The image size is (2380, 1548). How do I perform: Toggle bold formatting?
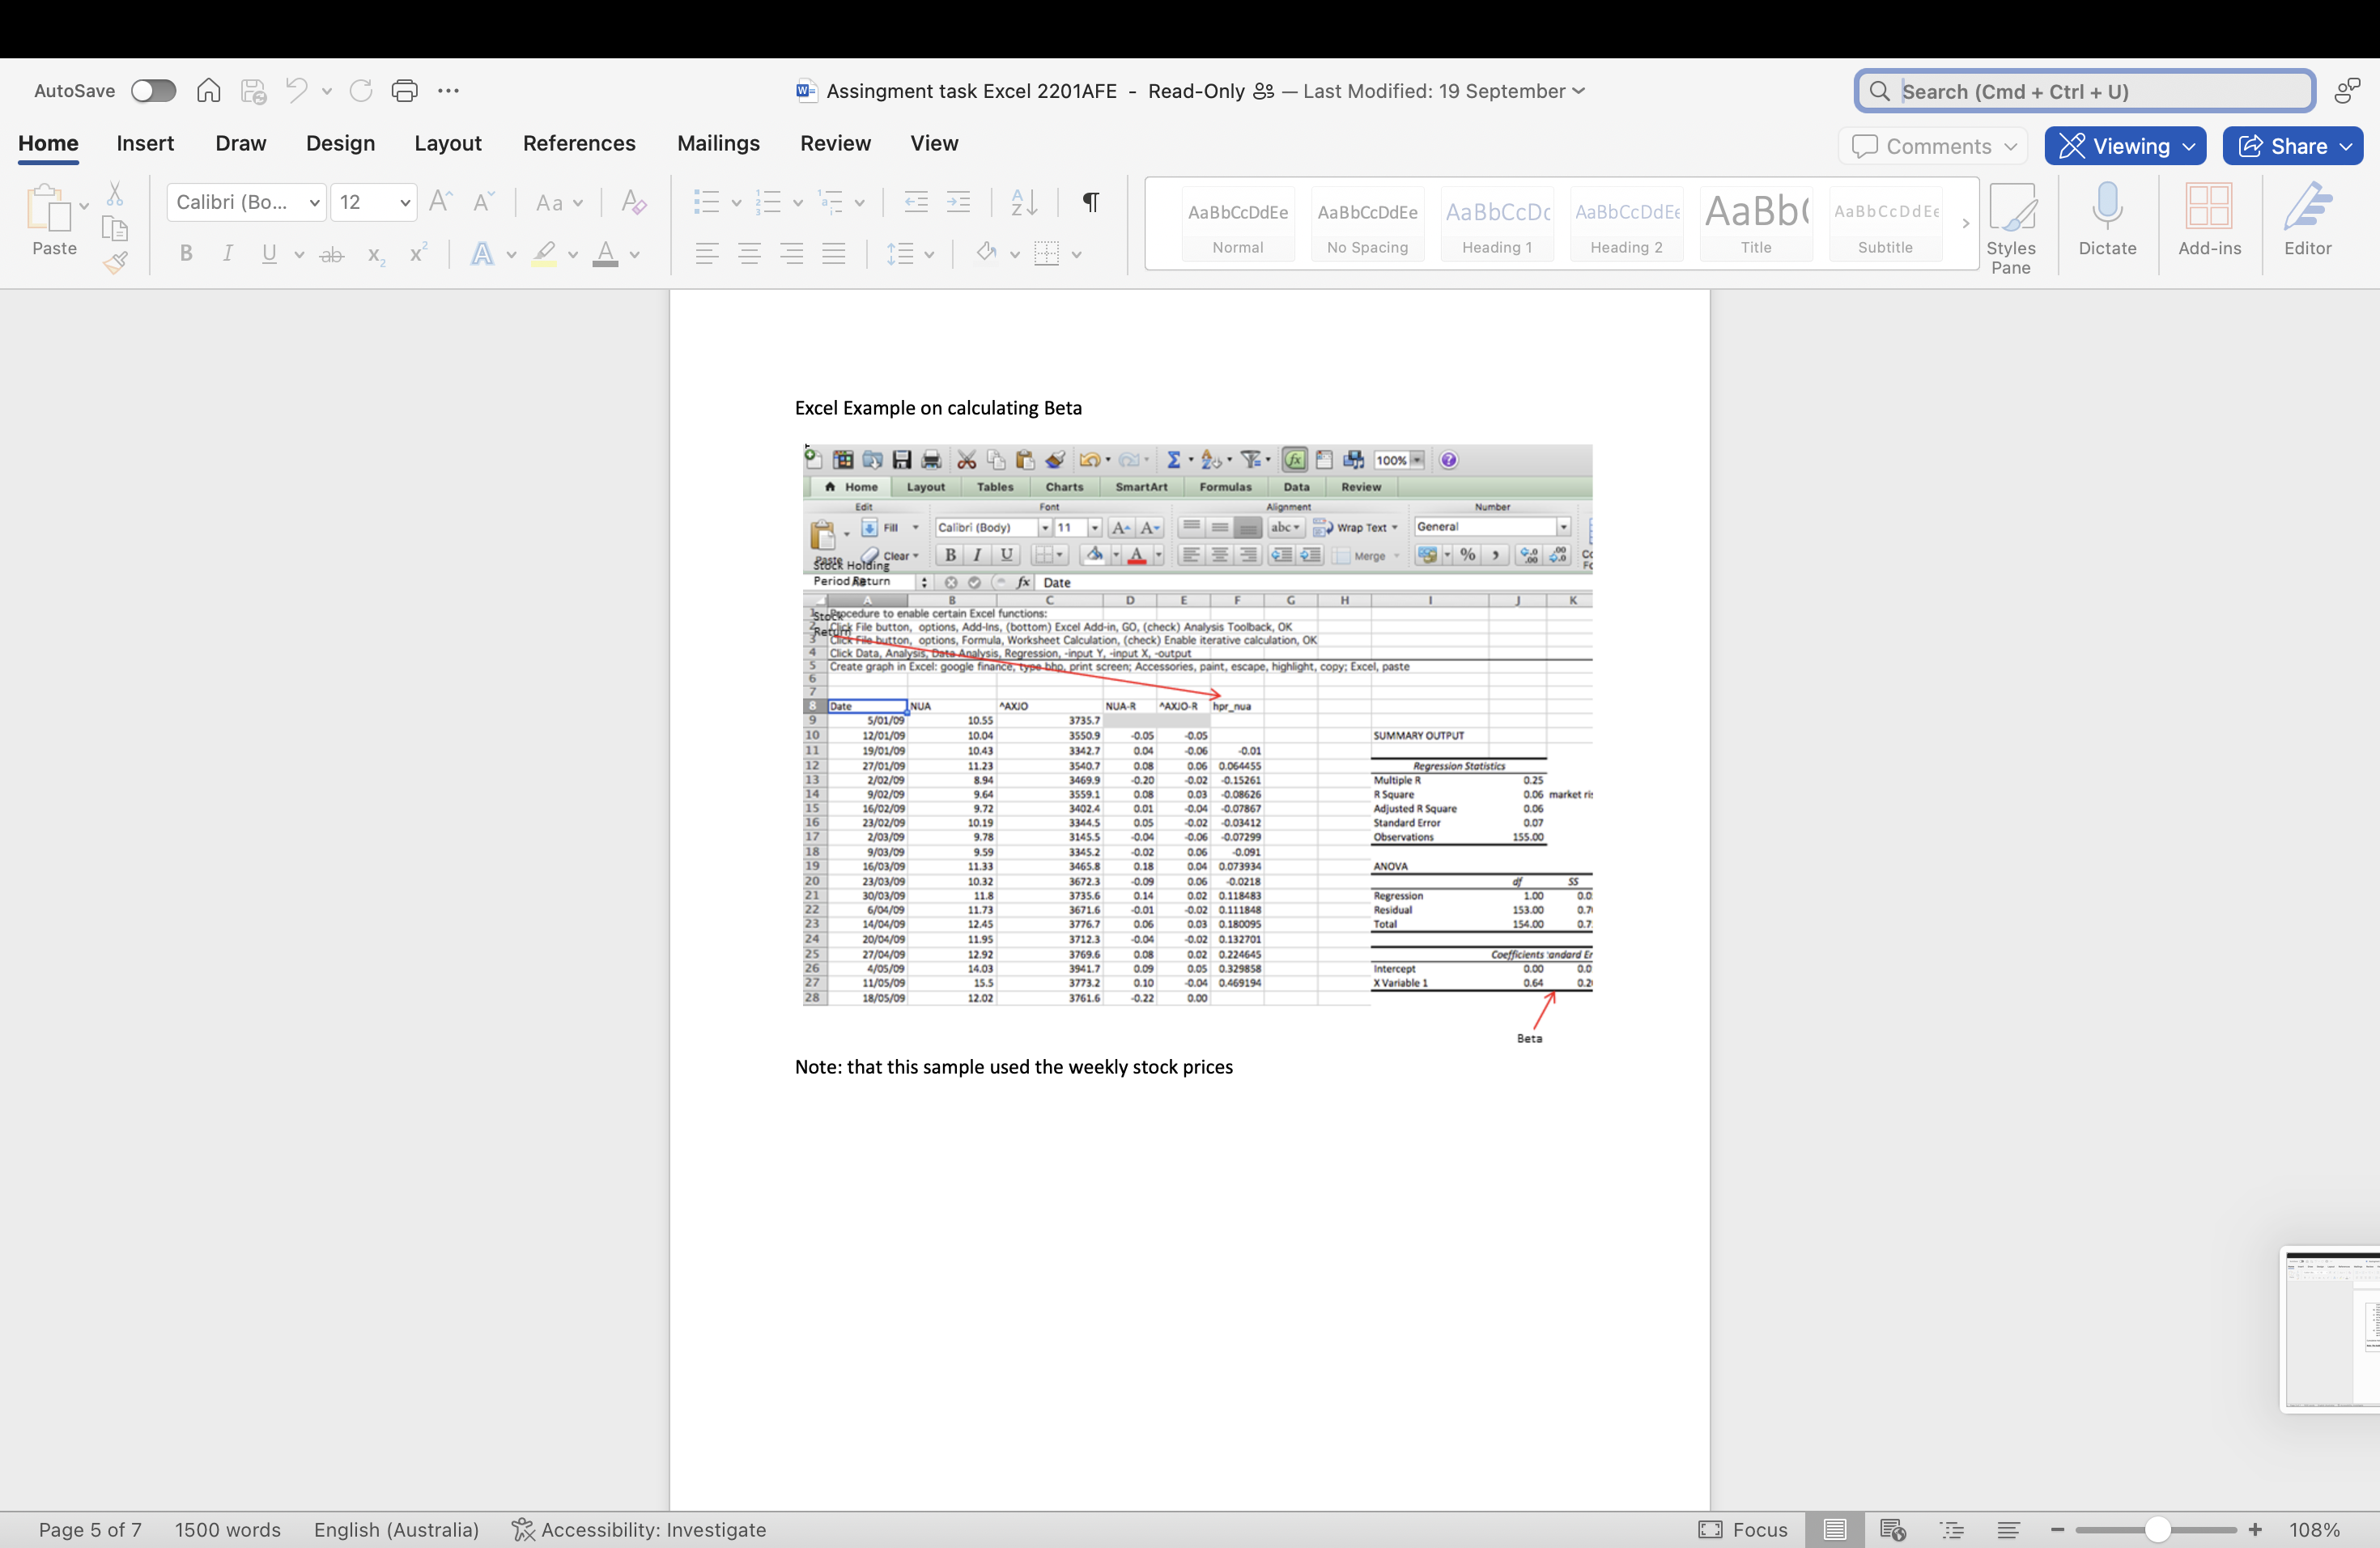point(186,253)
